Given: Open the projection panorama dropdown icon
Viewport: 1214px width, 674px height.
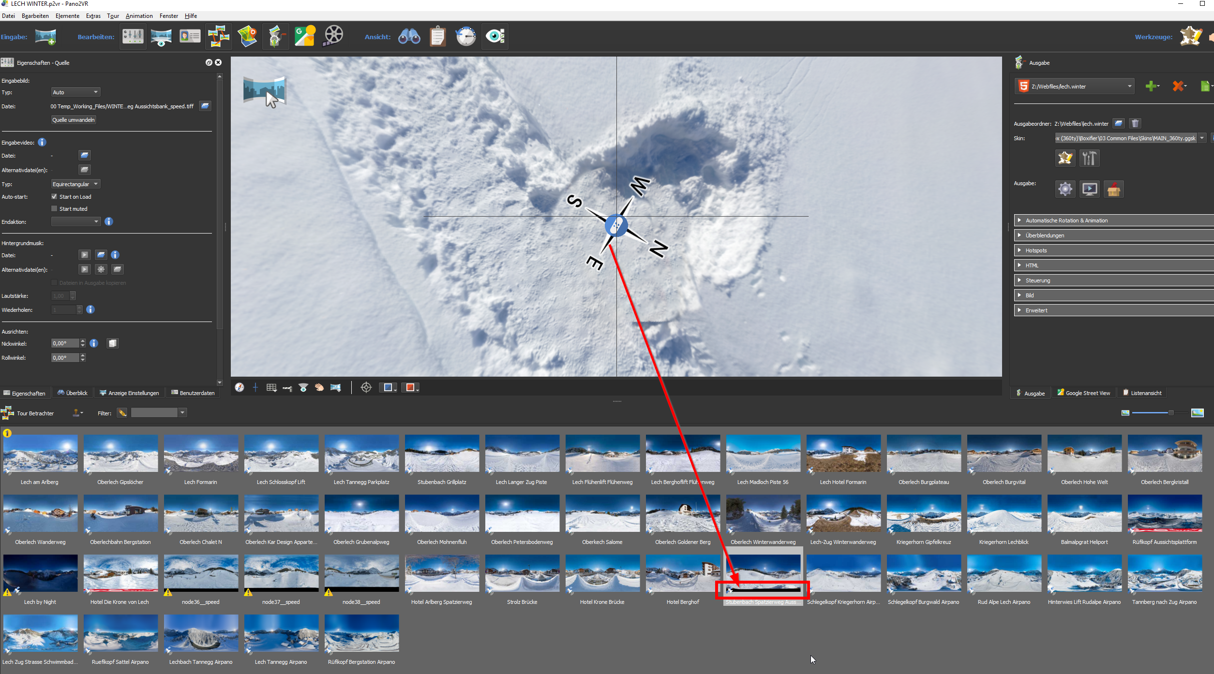Looking at the screenshot, I should pos(336,387).
